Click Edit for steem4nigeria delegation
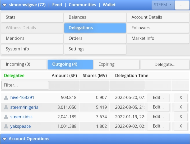Viewport: 190px width, 144px height. point(158,107)
